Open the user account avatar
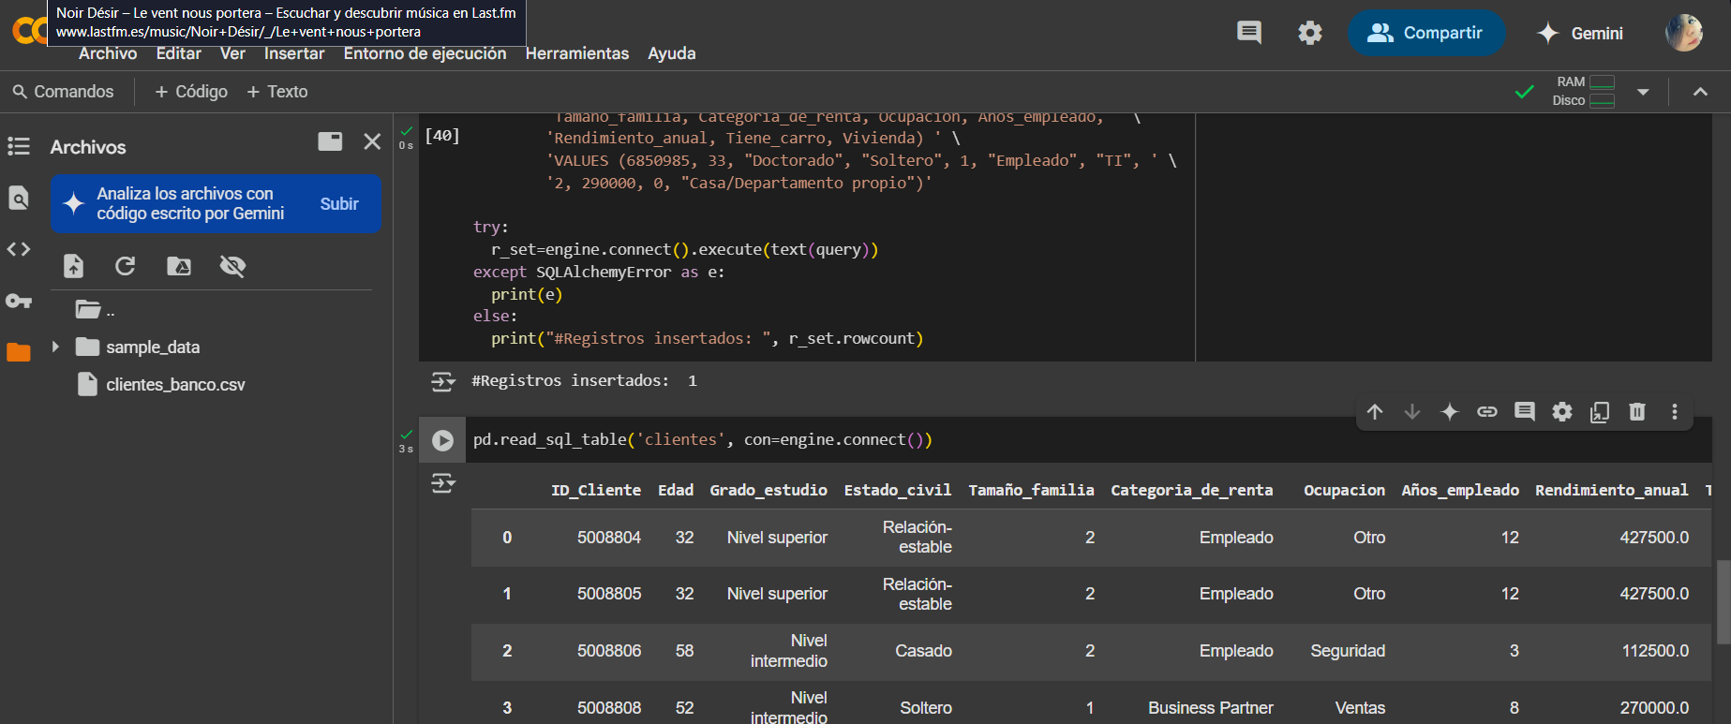 1683,33
